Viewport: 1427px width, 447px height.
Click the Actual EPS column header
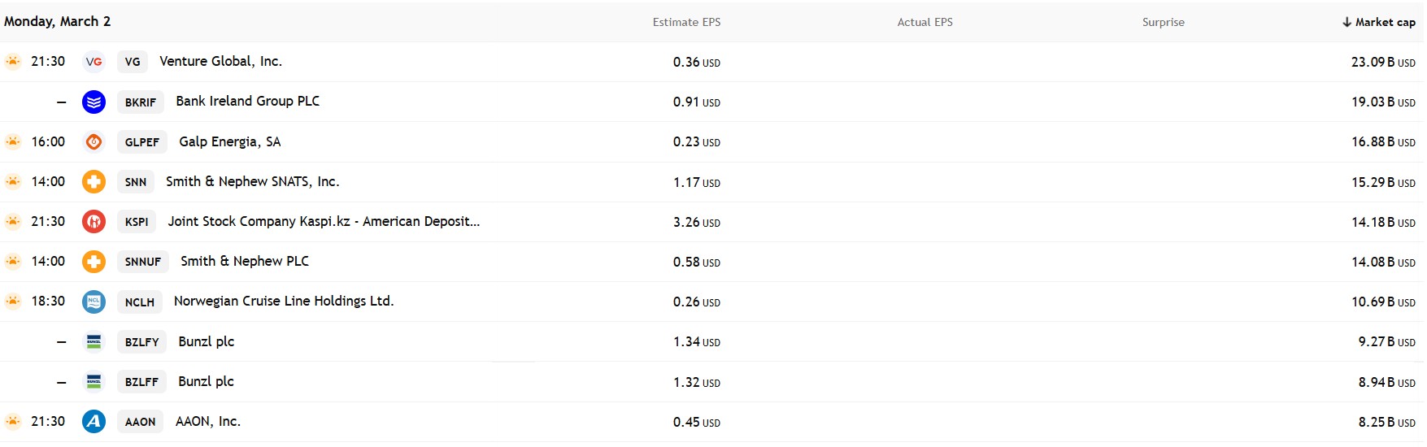[925, 22]
